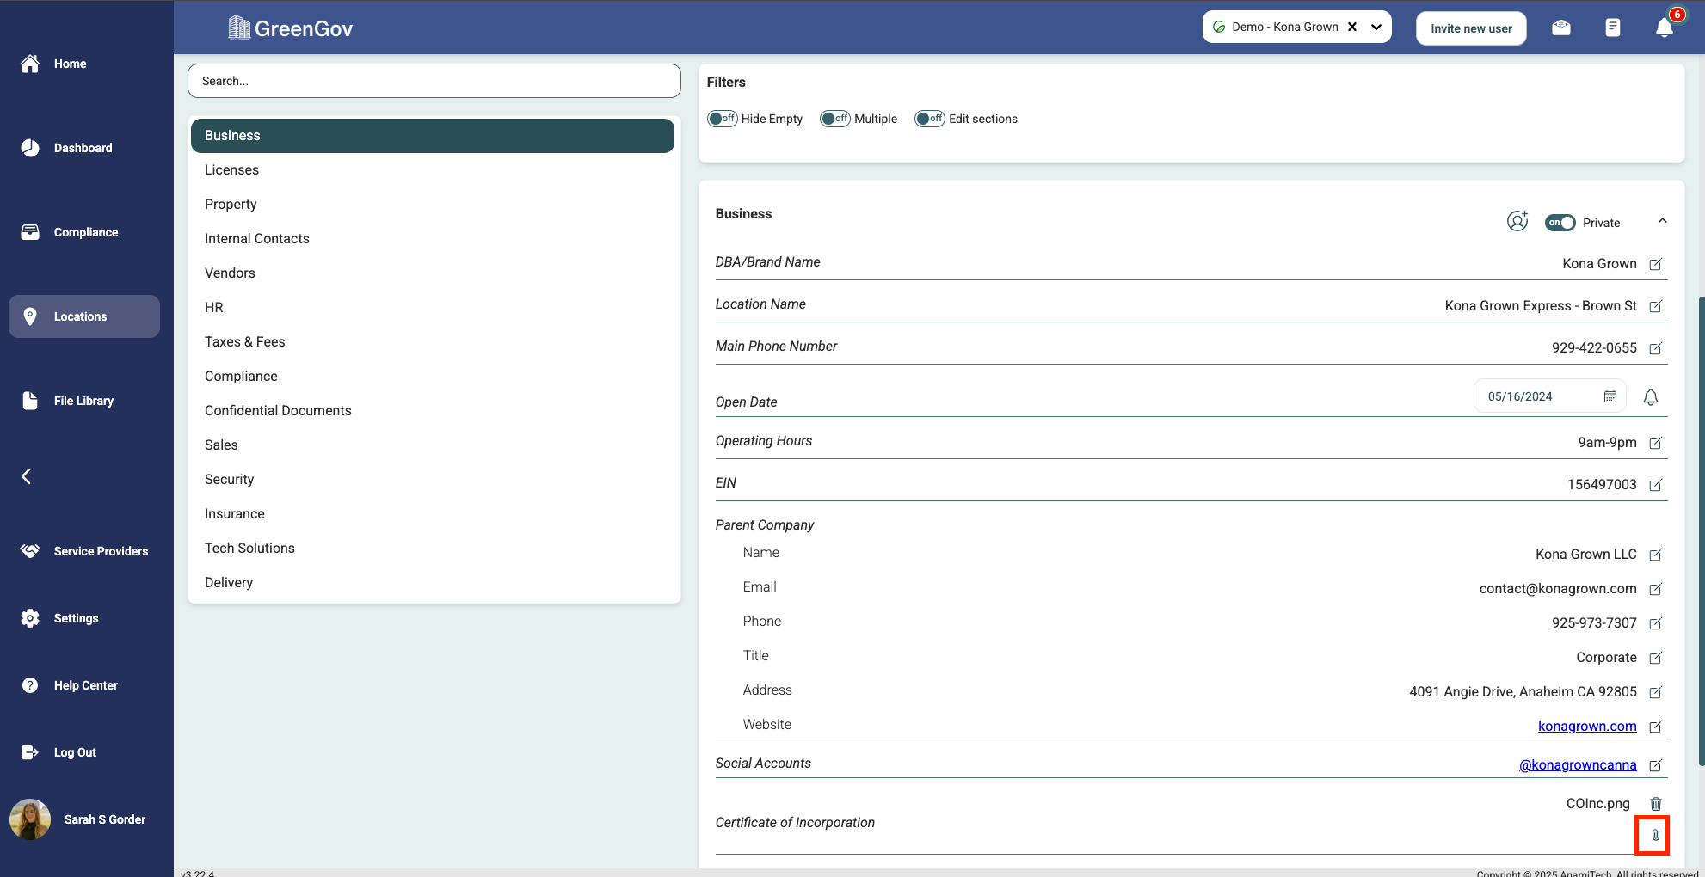Edit the Parent Company Website
Image resolution: width=1705 pixels, height=877 pixels.
(1655, 727)
